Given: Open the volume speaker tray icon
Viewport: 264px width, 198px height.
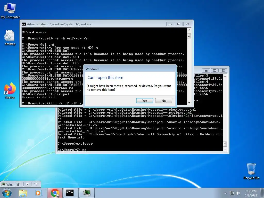Looking at the screenshot, I should (x=238, y=193).
